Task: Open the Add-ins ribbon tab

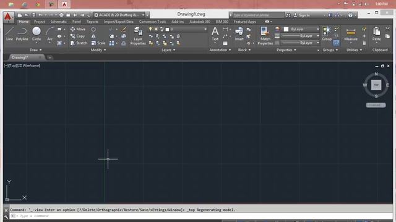Action: click(178, 22)
